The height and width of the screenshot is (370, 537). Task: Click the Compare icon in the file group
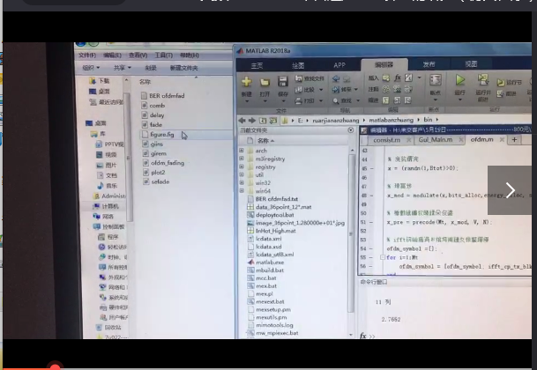[x=298, y=90]
